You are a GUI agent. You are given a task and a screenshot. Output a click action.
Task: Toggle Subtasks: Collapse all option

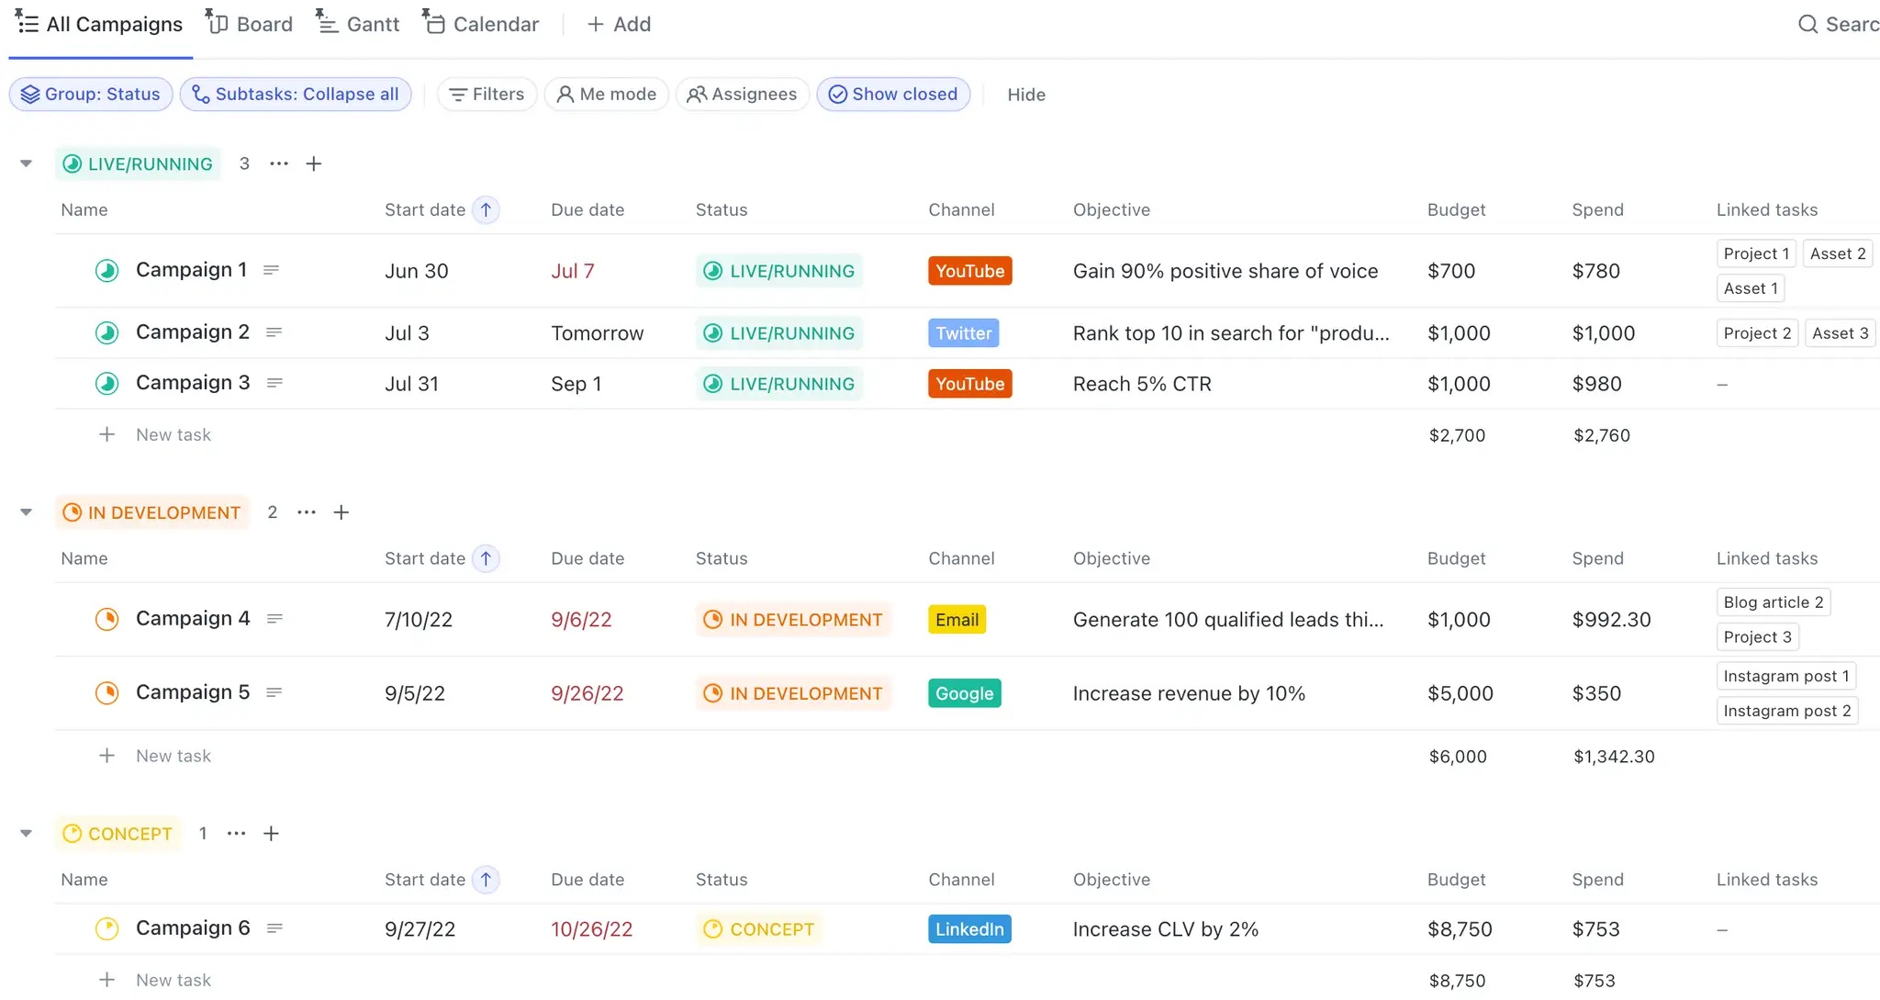(x=296, y=94)
